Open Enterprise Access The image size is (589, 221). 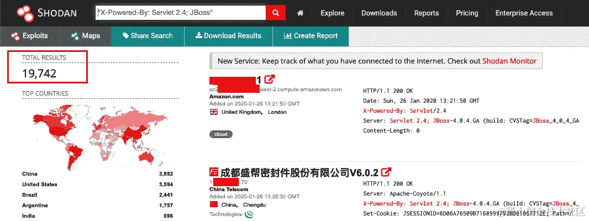(x=524, y=13)
